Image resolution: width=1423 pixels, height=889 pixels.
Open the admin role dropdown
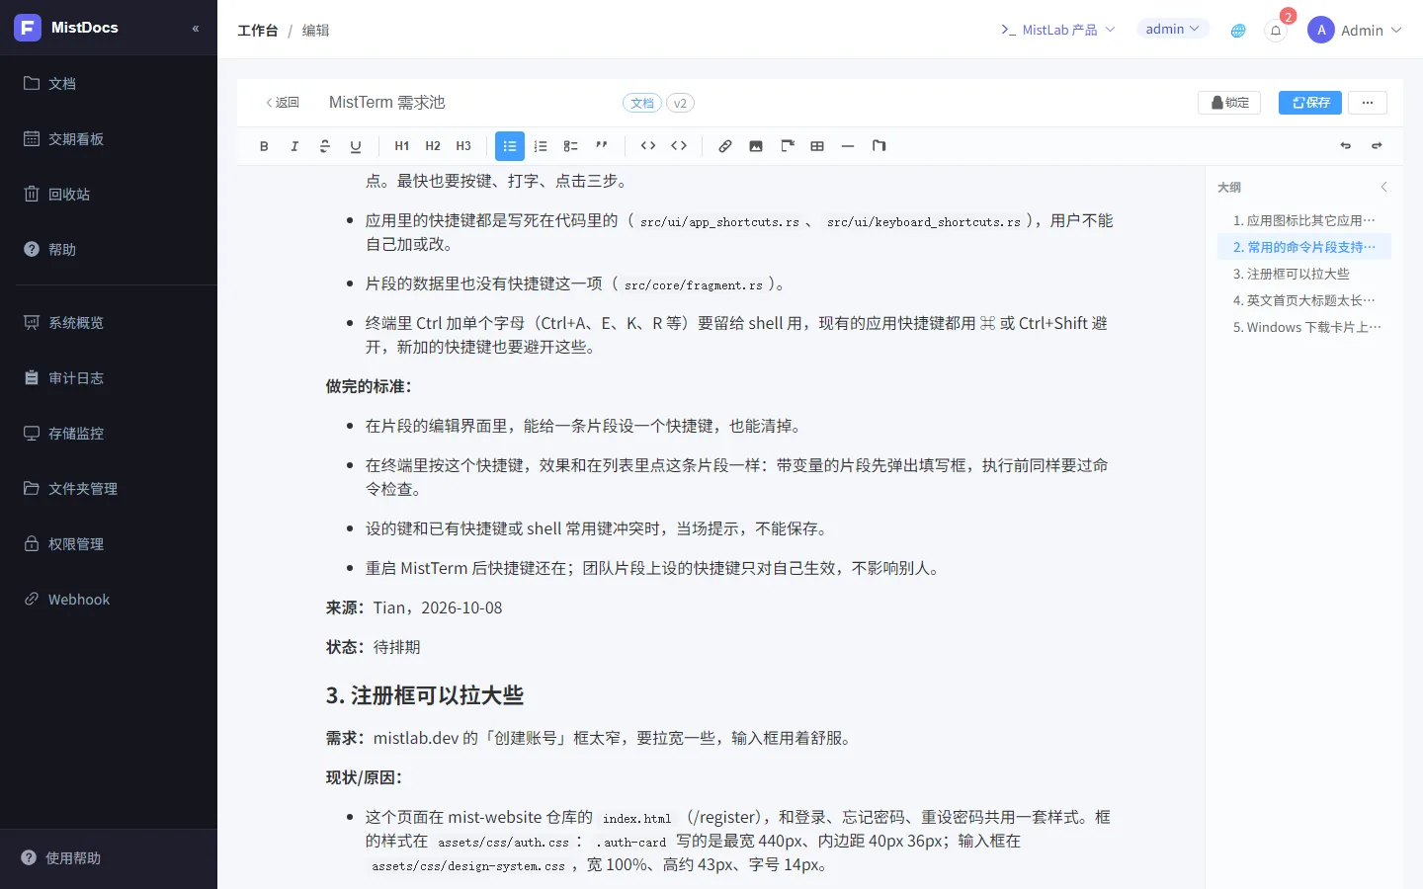(x=1172, y=30)
